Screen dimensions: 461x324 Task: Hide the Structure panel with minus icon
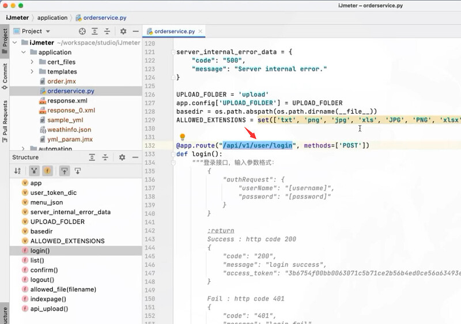tap(135, 157)
